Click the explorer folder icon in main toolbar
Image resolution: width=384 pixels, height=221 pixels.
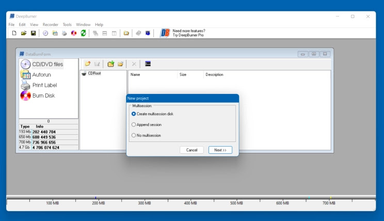[x=126, y=33]
